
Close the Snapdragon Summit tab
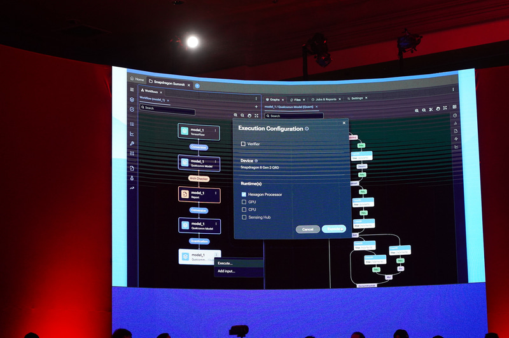[x=188, y=85]
